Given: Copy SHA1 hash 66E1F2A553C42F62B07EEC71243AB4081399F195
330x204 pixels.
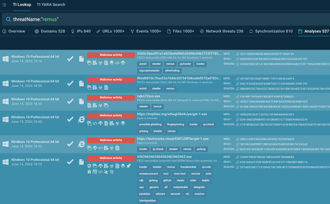Looking at the screenshot, I should [x=237, y=84].
